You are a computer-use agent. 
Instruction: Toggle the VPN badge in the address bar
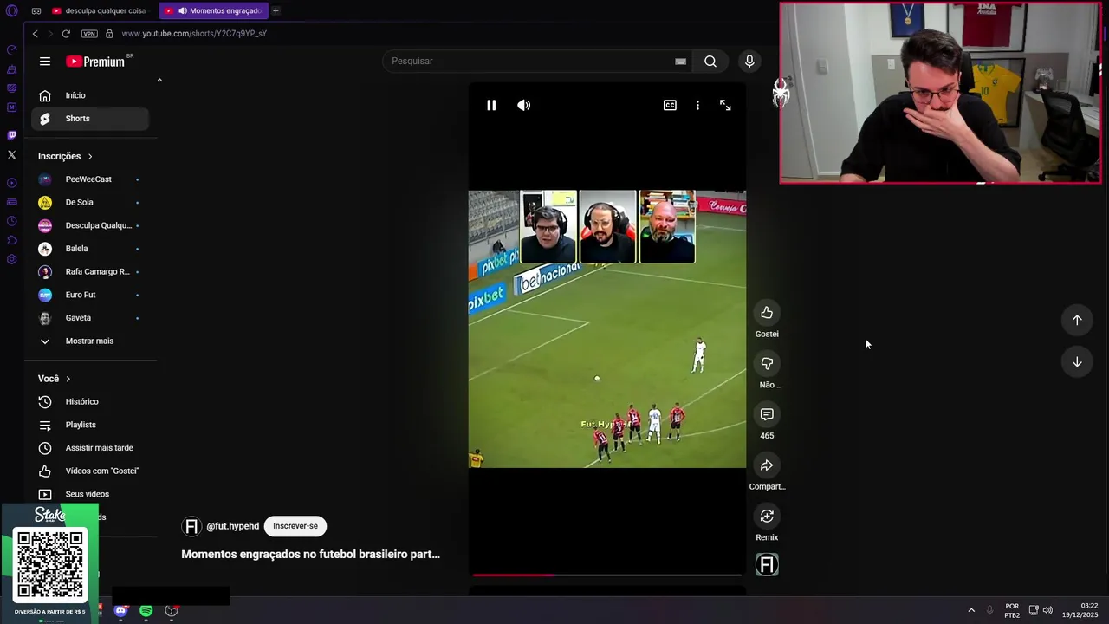tap(89, 34)
